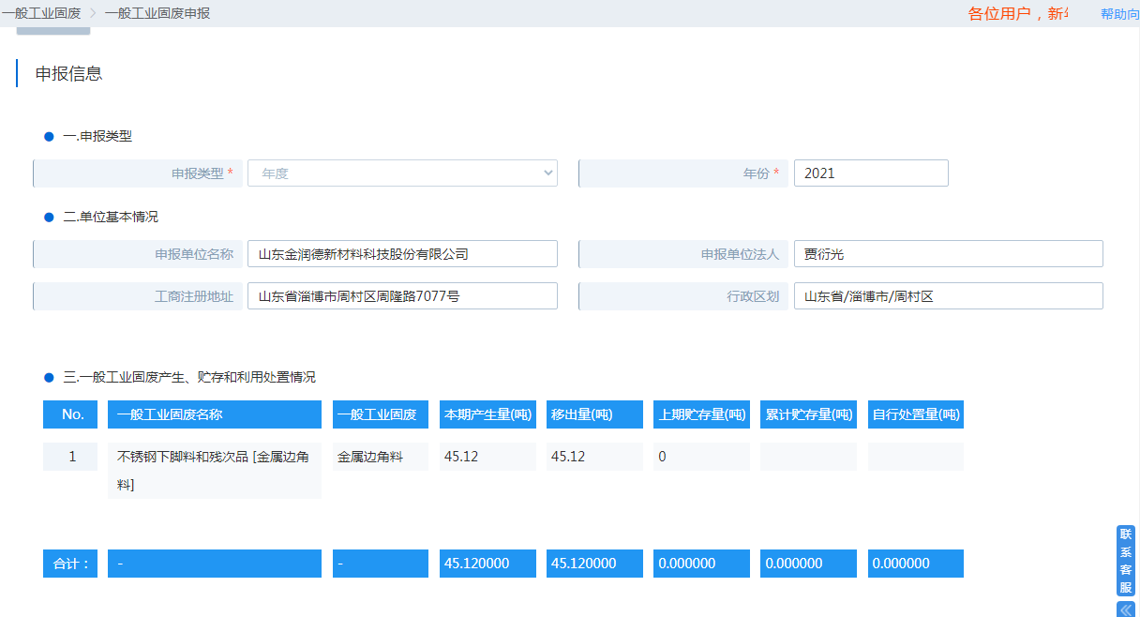
Task: Click the 本期产生量(吨) column header
Action: tap(487, 414)
